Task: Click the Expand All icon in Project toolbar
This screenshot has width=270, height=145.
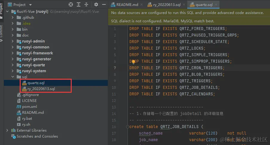Action: (79, 5)
